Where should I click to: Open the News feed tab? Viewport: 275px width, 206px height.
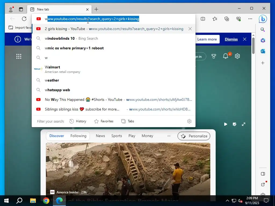(100, 136)
